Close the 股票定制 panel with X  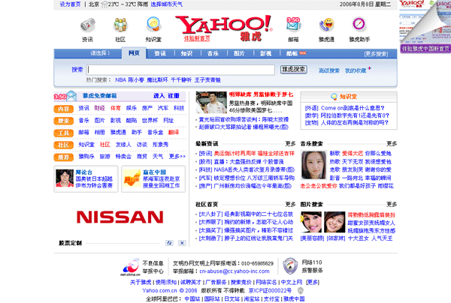pos(182,243)
